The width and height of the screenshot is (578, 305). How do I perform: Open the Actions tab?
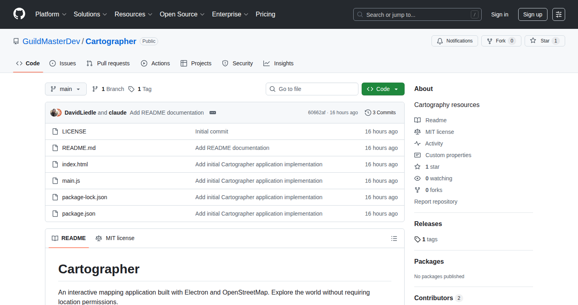point(155,63)
